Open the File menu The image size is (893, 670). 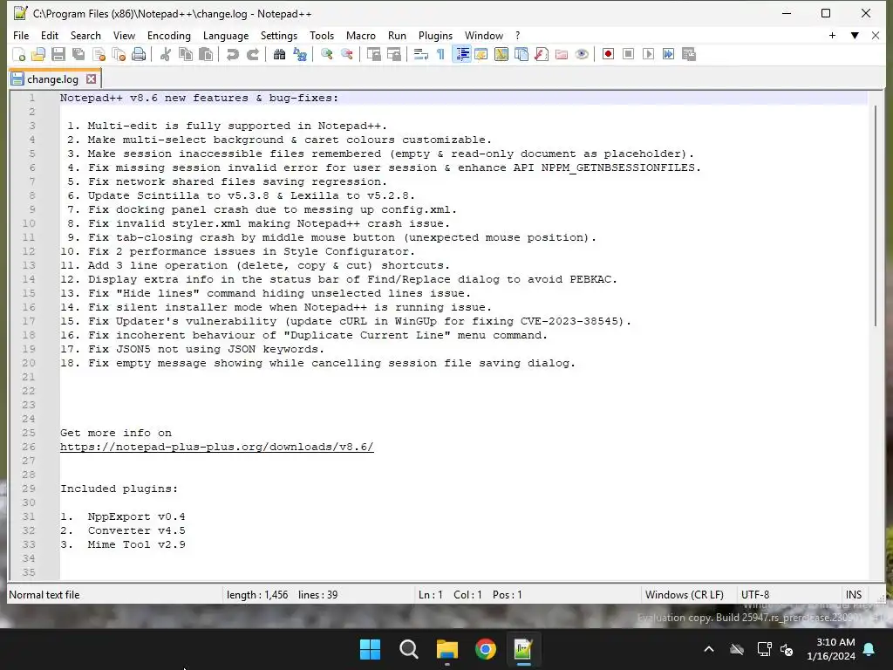(x=21, y=35)
